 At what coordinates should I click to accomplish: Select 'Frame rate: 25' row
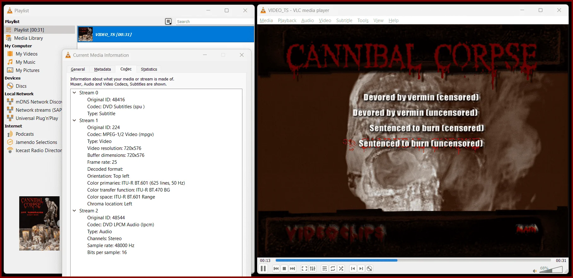tap(102, 162)
